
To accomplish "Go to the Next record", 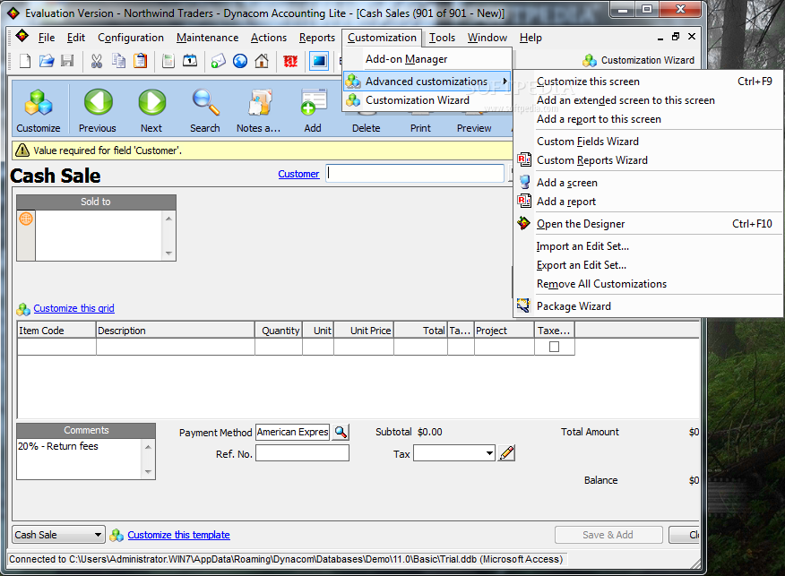I will (x=151, y=111).
